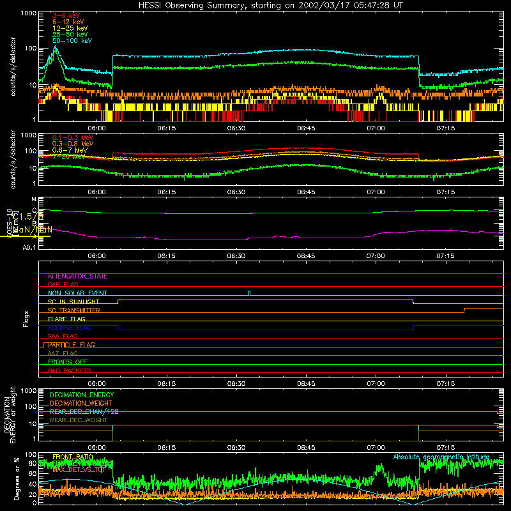Click the DECIMATION_WEIGHT legend label
Viewport: 511px width, 511px height.
pos(81,403)
